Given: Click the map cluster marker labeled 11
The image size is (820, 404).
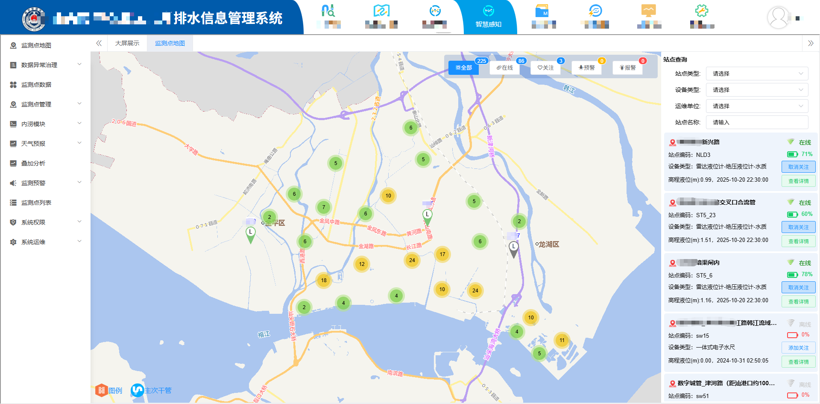Looking at the screenshot, I should click(562, 340).
